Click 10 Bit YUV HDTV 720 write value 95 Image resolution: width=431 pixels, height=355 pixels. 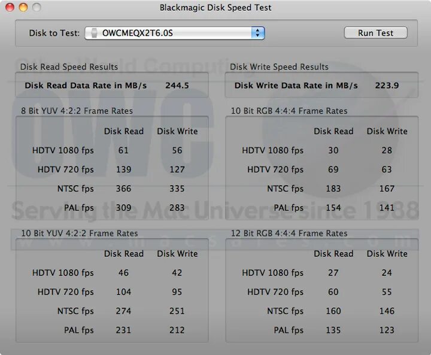(177, 292)
